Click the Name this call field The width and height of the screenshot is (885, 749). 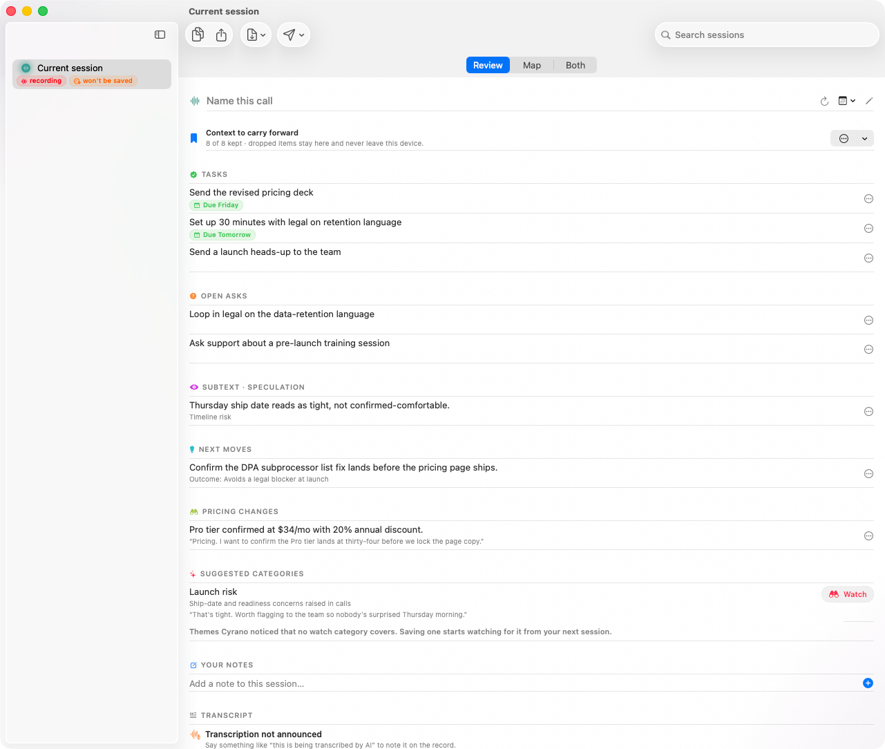pos(508,101)
